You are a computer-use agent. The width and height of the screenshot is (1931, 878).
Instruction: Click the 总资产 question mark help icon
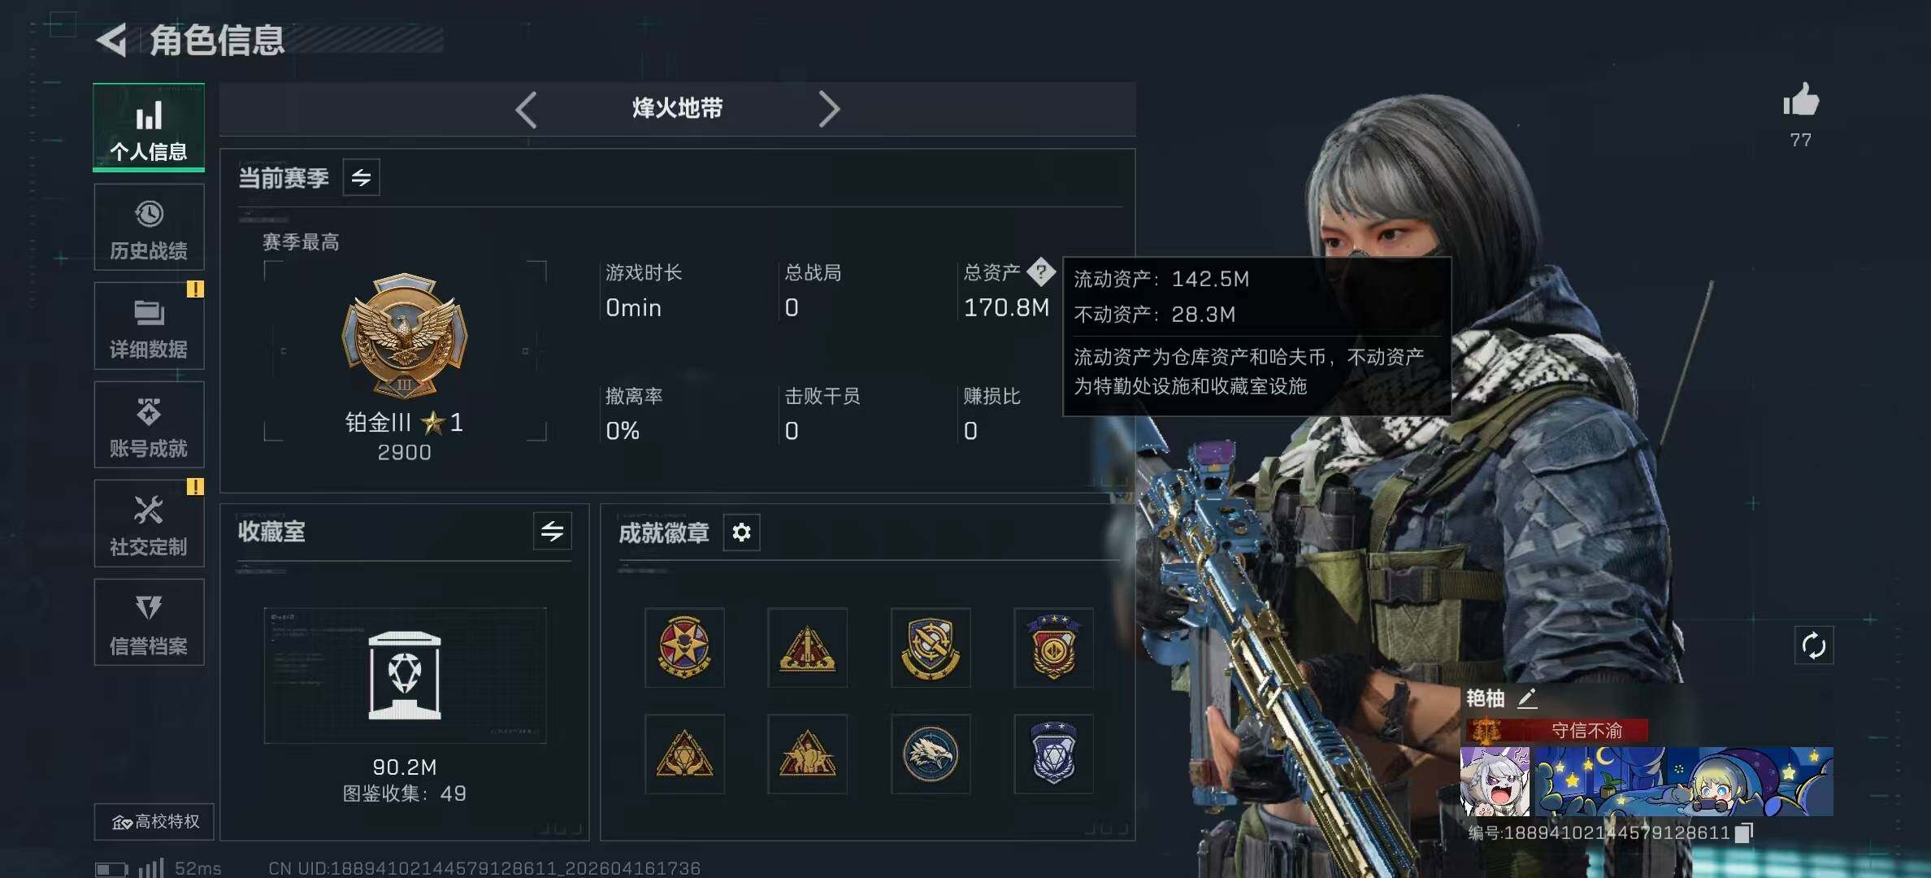pos(1040,272)
